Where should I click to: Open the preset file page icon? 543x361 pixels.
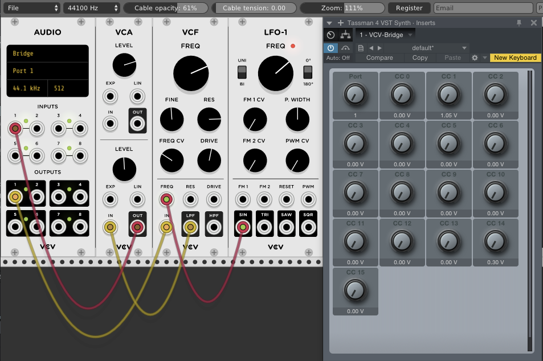pyautogui.click(x=361, y=48)
